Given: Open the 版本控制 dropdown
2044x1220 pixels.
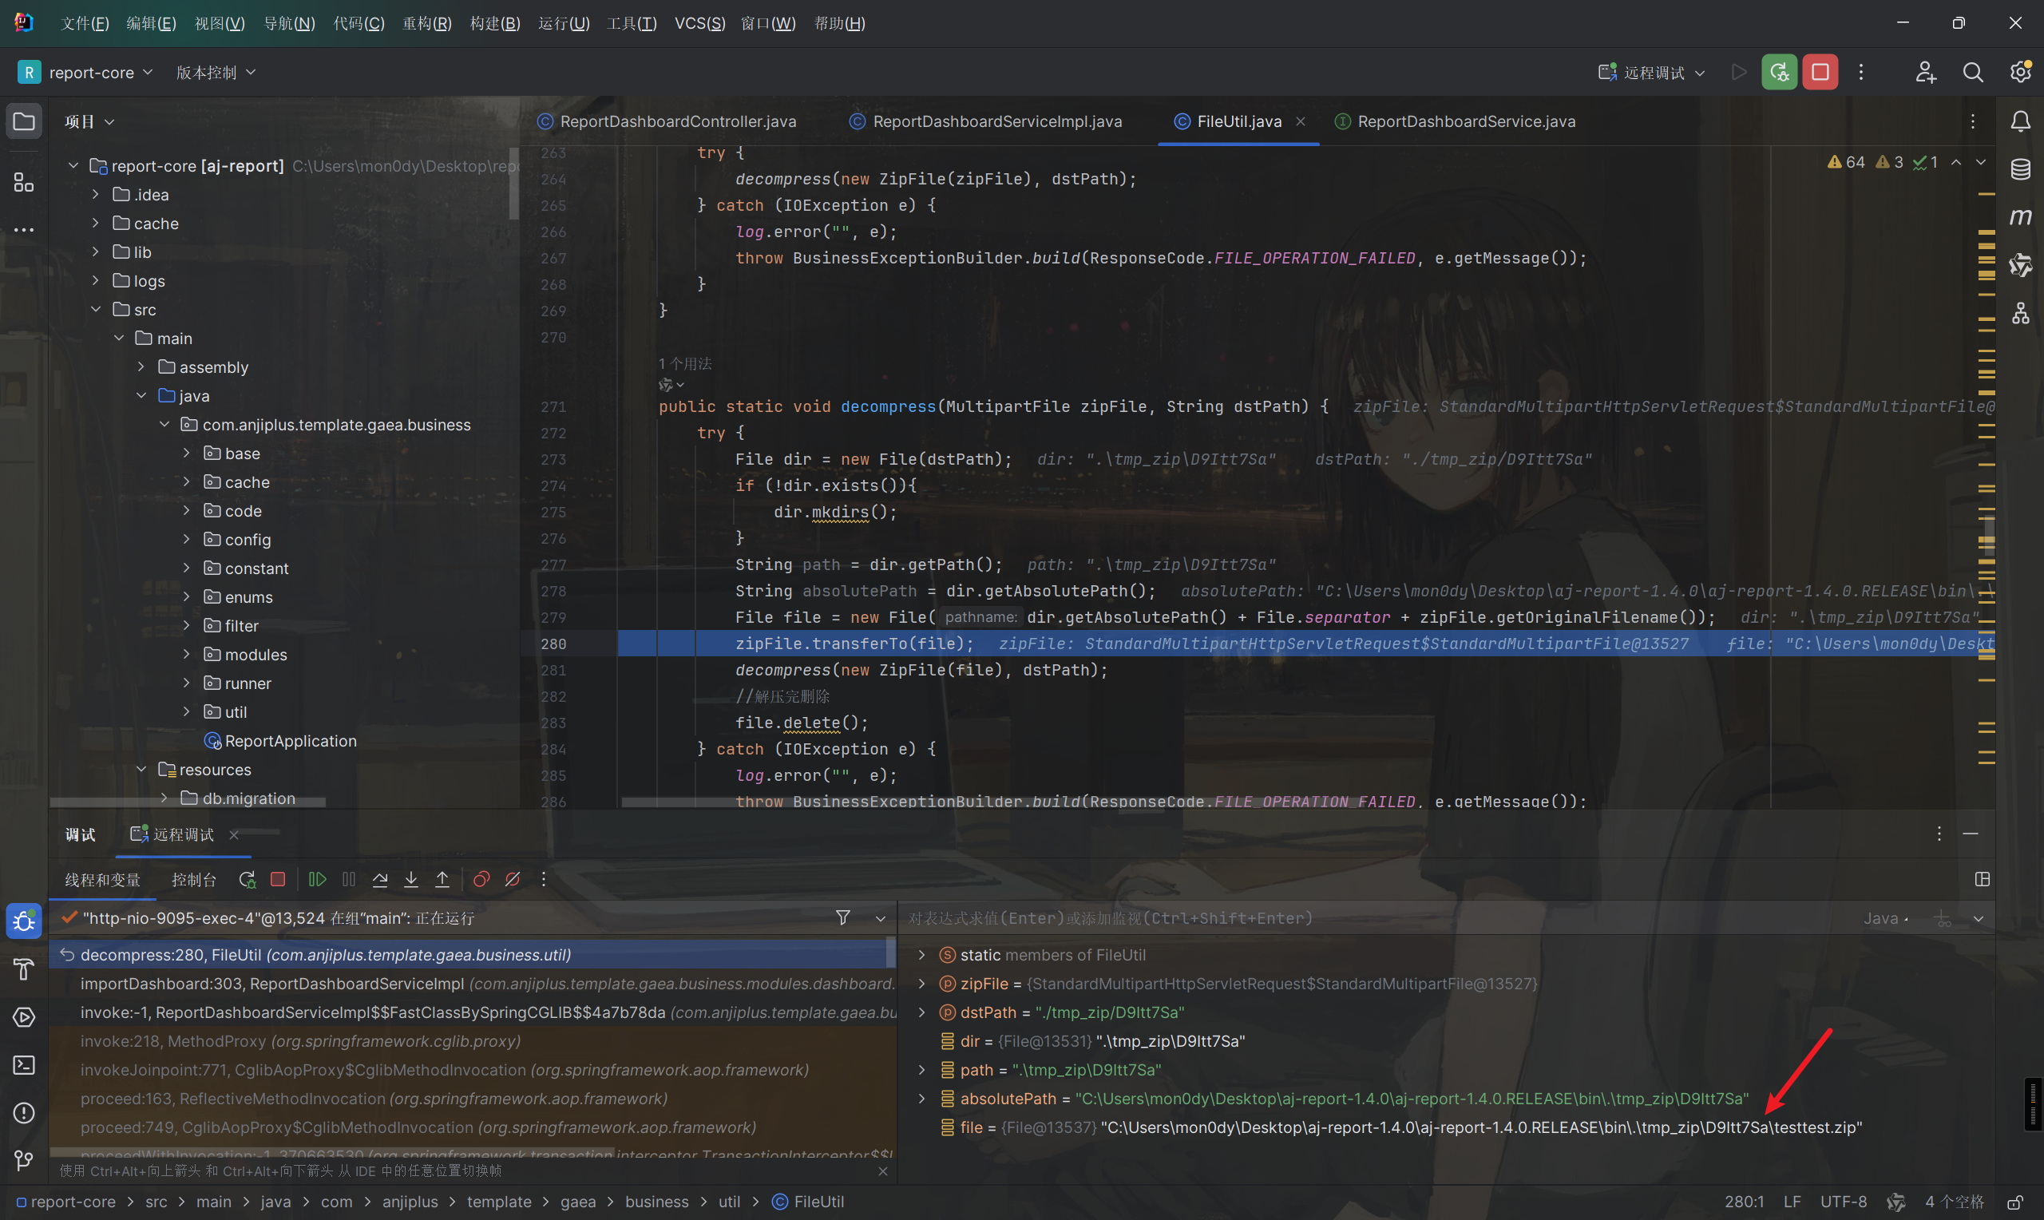Looking at the screenshot, I should (216, 73).
